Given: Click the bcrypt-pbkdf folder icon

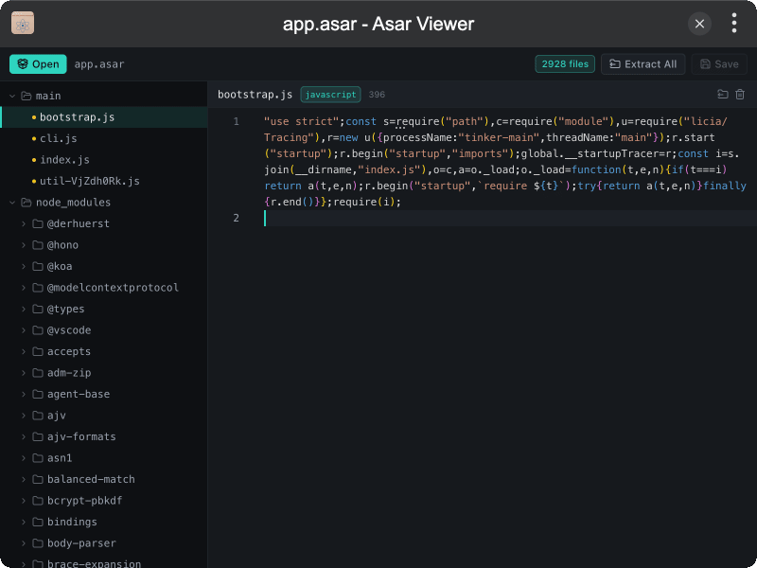Looking at the screenshot, I should point(38,501).
